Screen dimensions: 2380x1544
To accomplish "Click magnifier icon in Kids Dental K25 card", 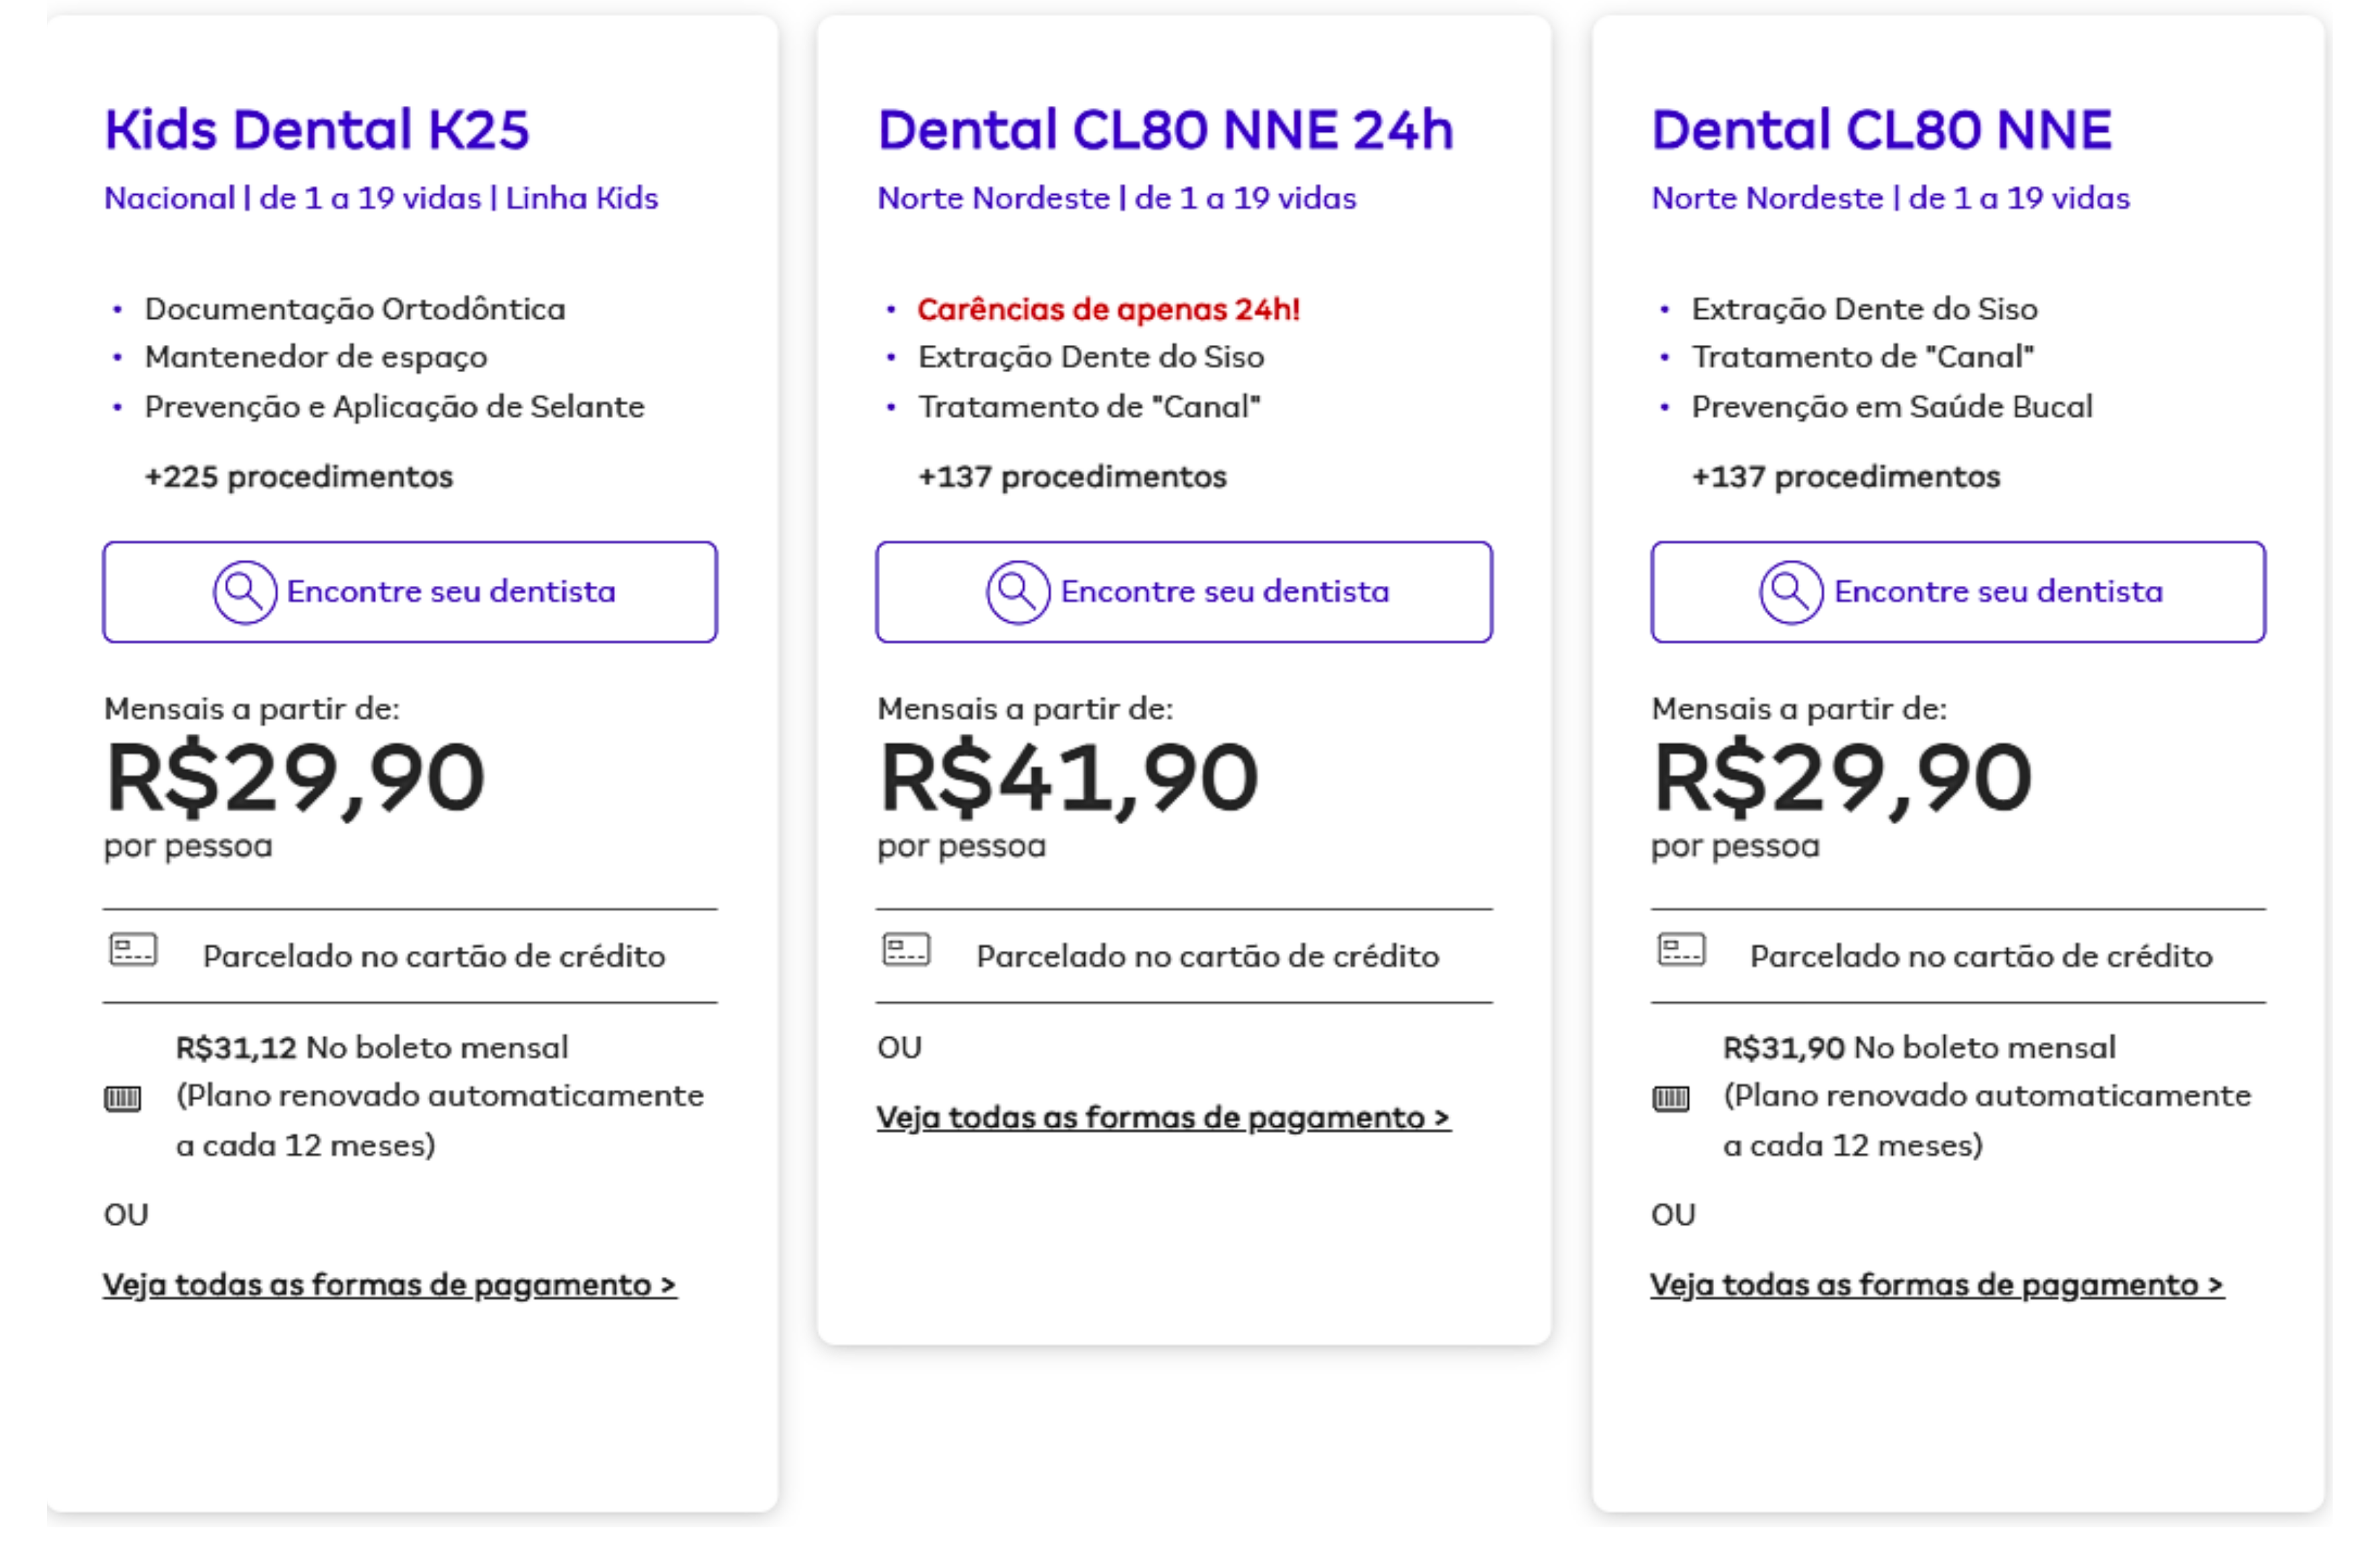I will 244,593.
